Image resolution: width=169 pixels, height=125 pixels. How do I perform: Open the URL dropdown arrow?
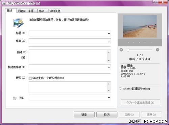(x=109, y=98)
